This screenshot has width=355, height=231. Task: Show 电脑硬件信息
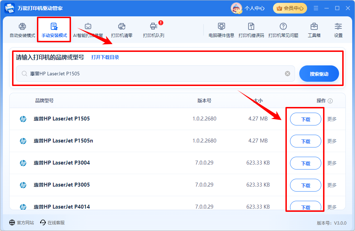click(x=221, y=30)
